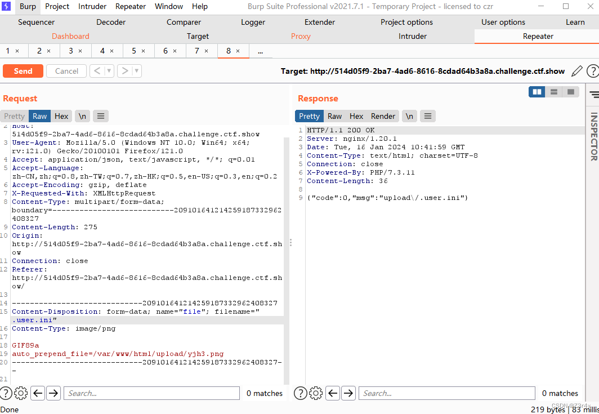Switch to the Extender tab
This screenshot has width=599, height=414.
coord(320,22)
